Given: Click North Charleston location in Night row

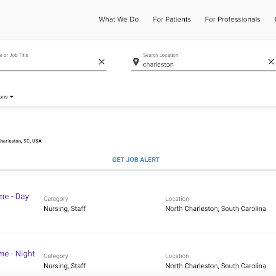Looking at the screenshot, I should tap(215, 266).
